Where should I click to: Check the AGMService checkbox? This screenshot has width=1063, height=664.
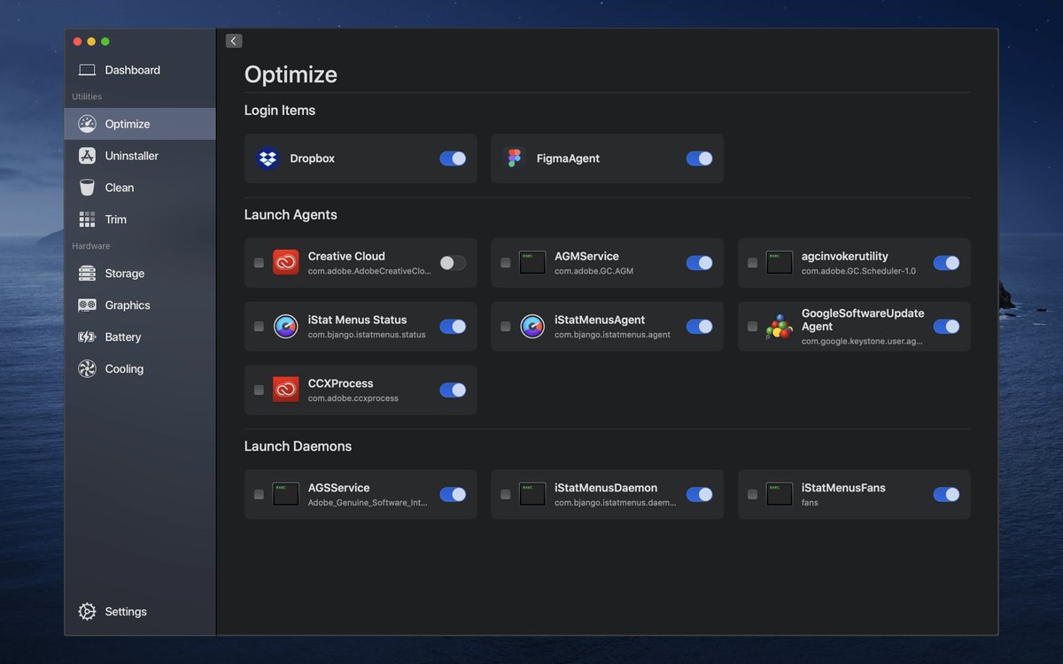point(505,263)
